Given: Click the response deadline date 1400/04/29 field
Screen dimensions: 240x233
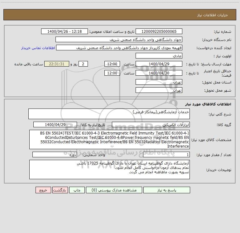Looking at the screenshot, I should [159, 64].
